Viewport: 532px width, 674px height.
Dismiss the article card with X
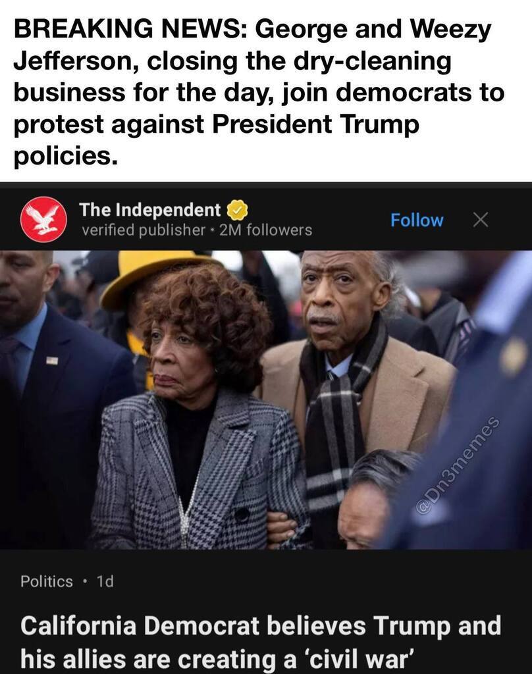481,220
